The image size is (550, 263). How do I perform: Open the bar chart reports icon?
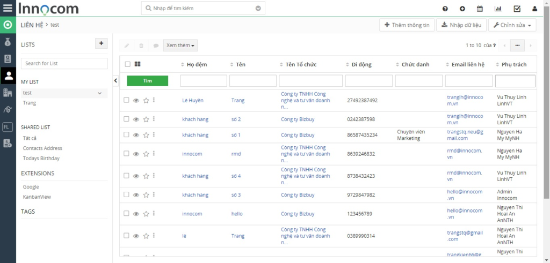[498, 9]
